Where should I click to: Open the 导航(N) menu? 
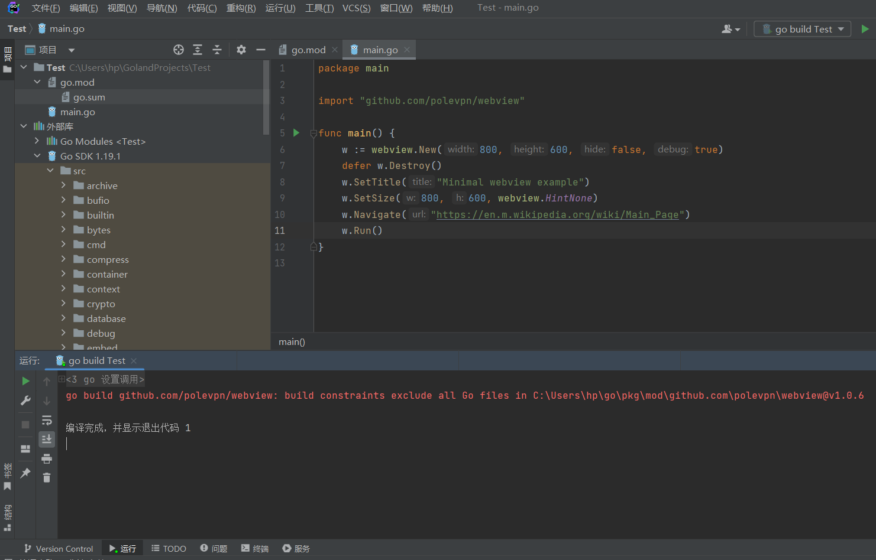point(161,8)
